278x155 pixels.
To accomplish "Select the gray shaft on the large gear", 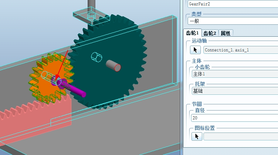I will (114, 65).
